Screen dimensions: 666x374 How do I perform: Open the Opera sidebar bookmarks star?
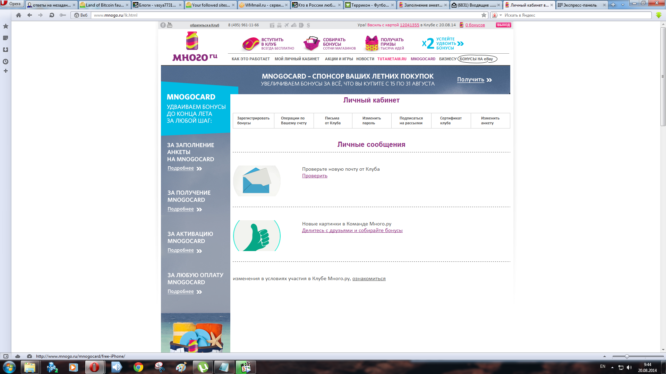[6, 26]
